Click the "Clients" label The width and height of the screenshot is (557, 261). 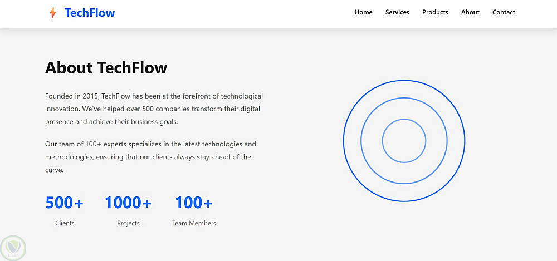point(65,223)
